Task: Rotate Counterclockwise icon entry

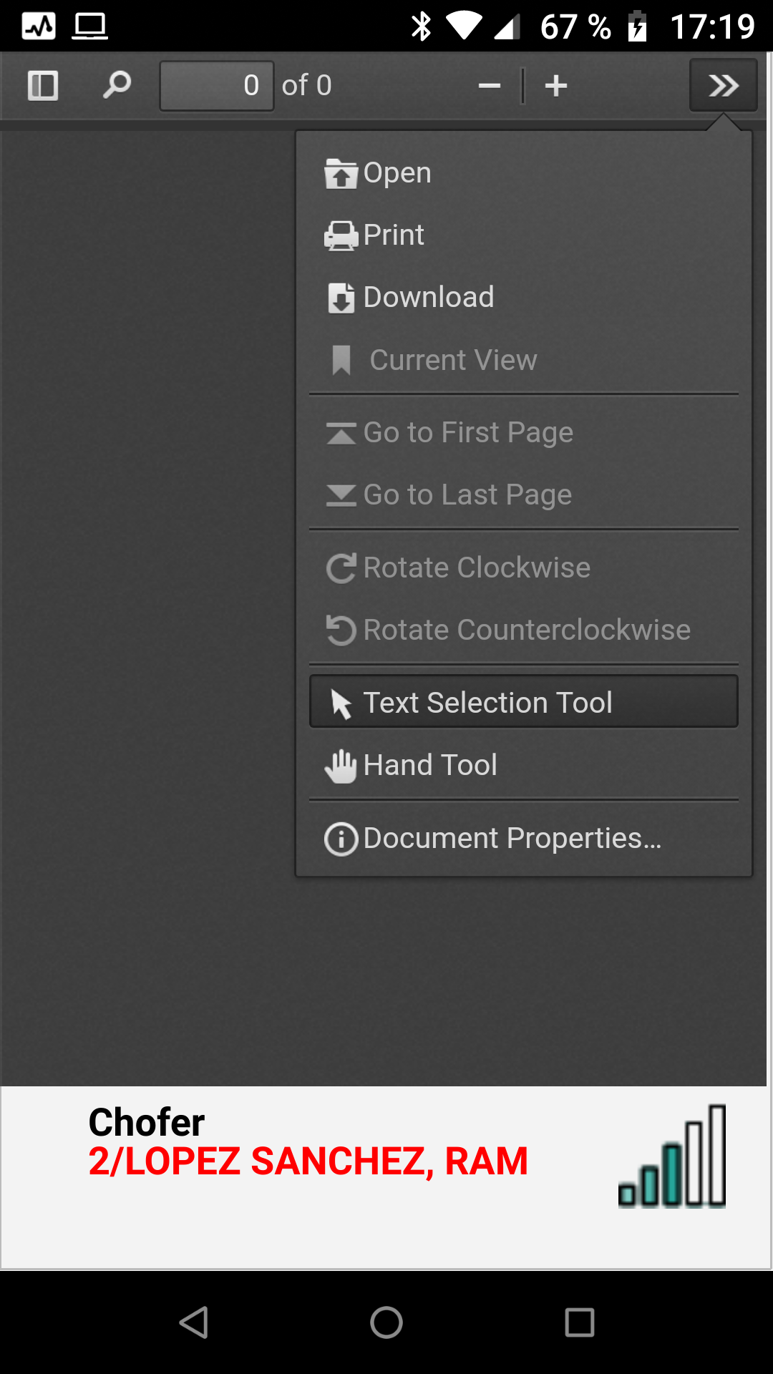Action: (341, 630)
